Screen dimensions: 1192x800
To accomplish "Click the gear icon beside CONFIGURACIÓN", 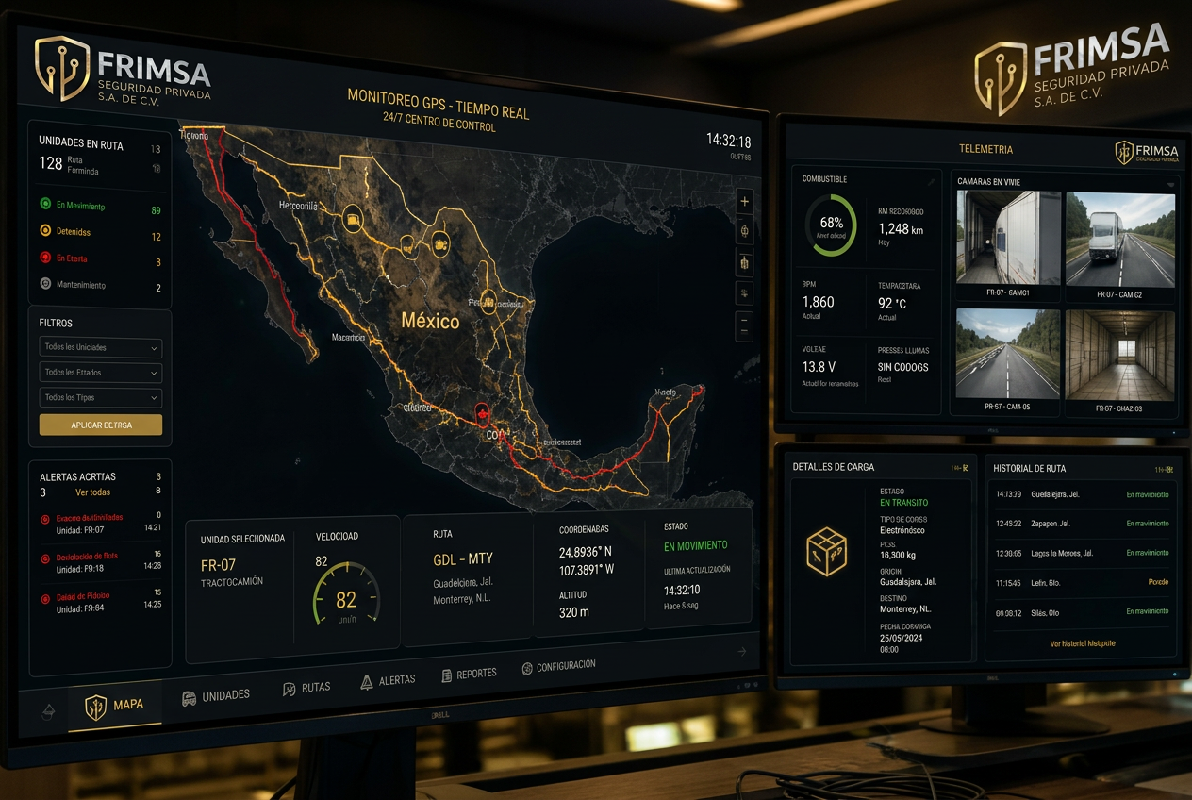I will pyautogui.click(x=527, y=668).
